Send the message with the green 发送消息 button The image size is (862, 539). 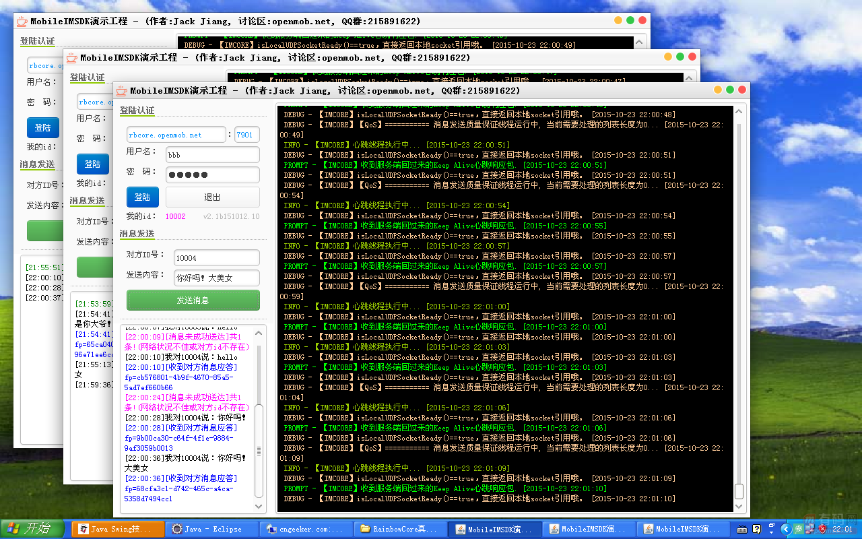click(x=193, y=299)
